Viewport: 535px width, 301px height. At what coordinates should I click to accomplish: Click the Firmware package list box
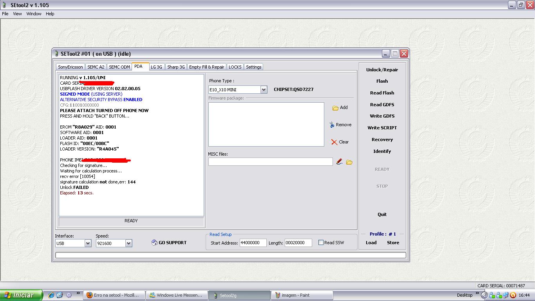[266, 125]
